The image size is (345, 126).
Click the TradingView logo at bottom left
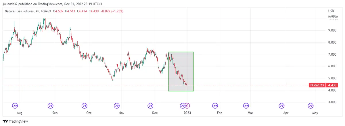coord(16,121)
